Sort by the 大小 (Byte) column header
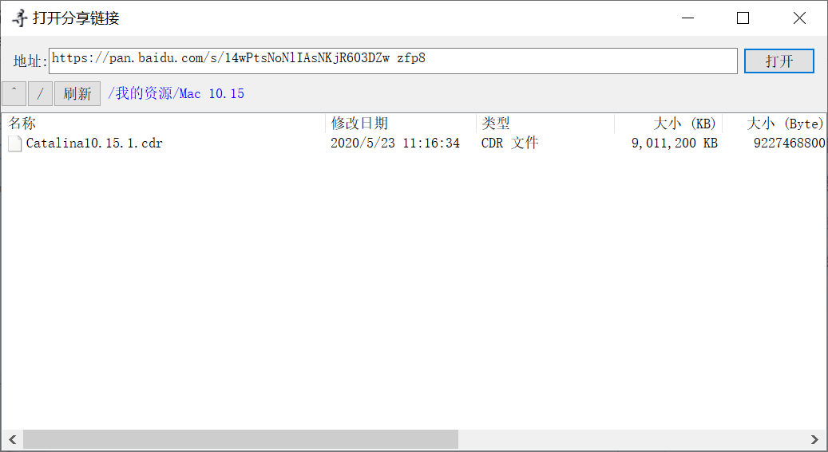Image resolution: width=828 pixels, height=452 pixels. pos(775,124)
